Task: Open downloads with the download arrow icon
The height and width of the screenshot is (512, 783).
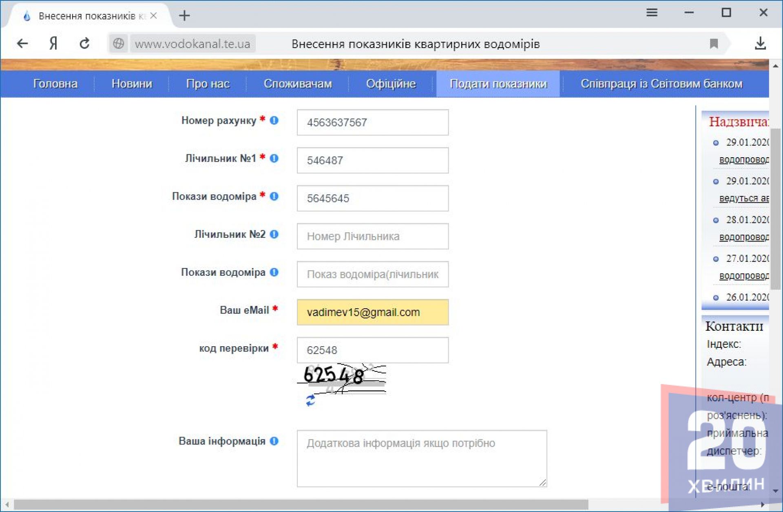Action: (760, 44)
